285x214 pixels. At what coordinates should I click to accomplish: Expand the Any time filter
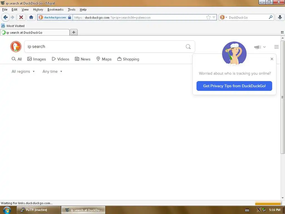(x=52, y=72)
